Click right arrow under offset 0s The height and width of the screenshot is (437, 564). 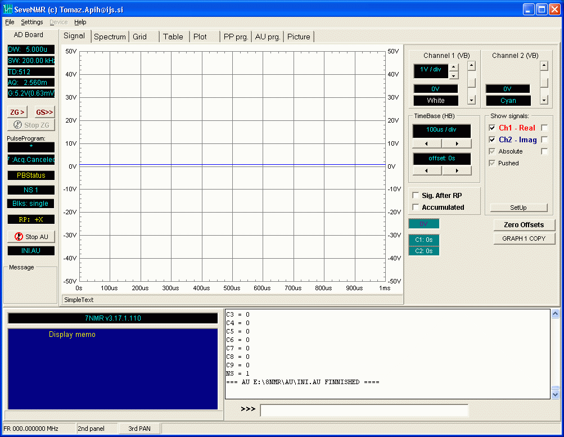click(457, 171)
